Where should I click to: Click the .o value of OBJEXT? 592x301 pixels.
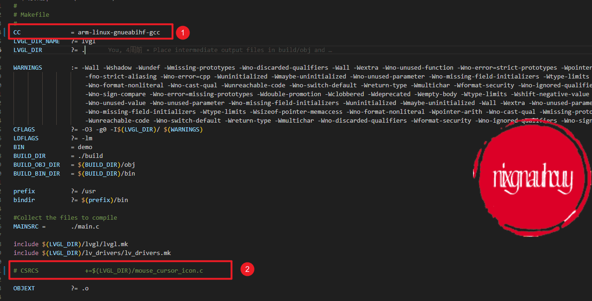[85, 288]
